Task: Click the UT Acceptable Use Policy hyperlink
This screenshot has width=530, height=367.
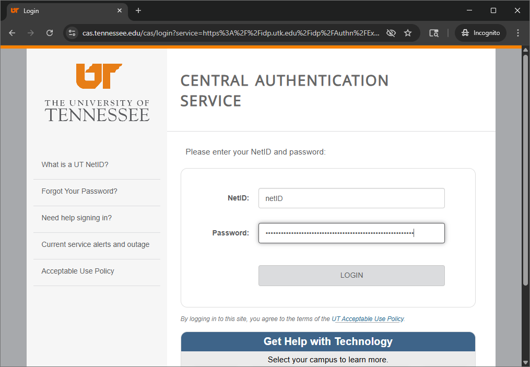Action: 368,319
